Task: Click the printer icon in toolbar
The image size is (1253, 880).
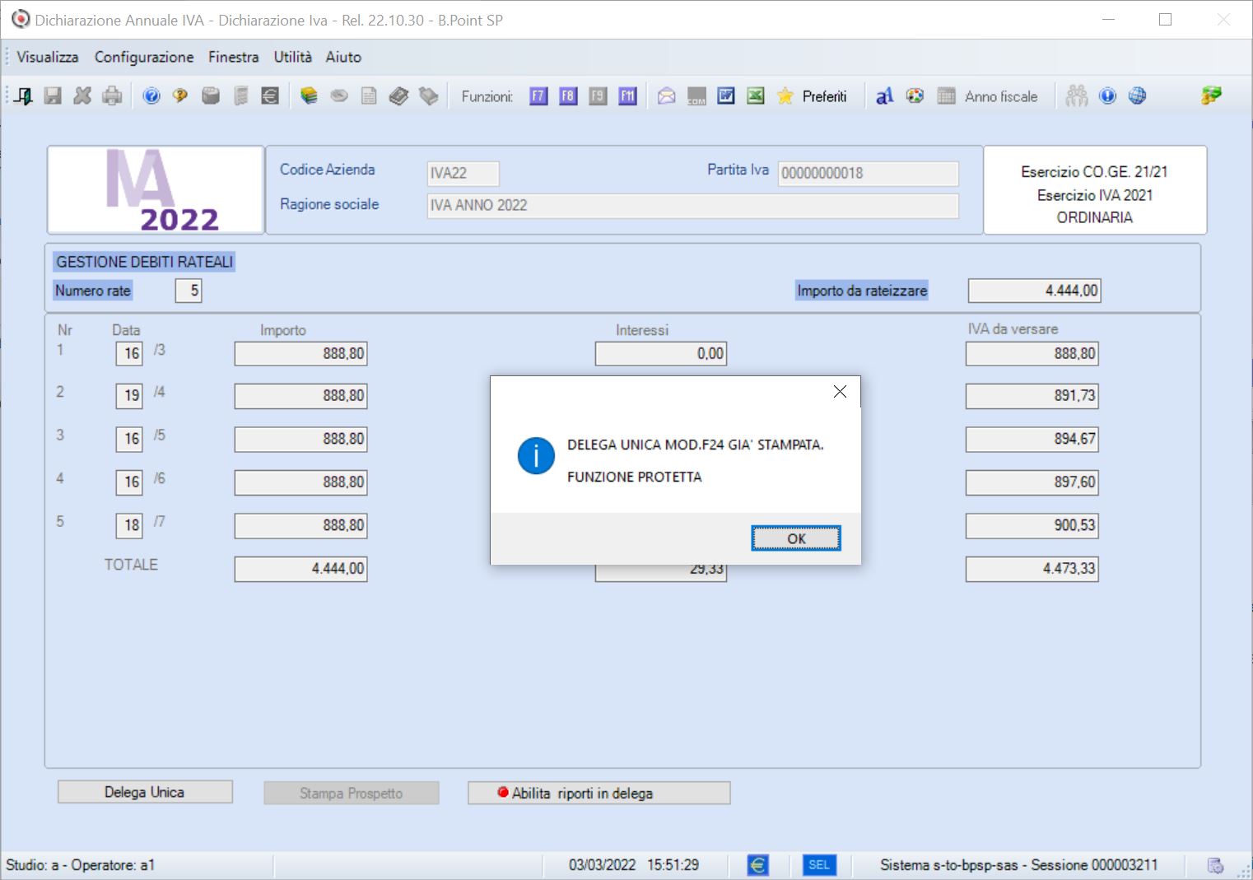Action: point(112,96)
